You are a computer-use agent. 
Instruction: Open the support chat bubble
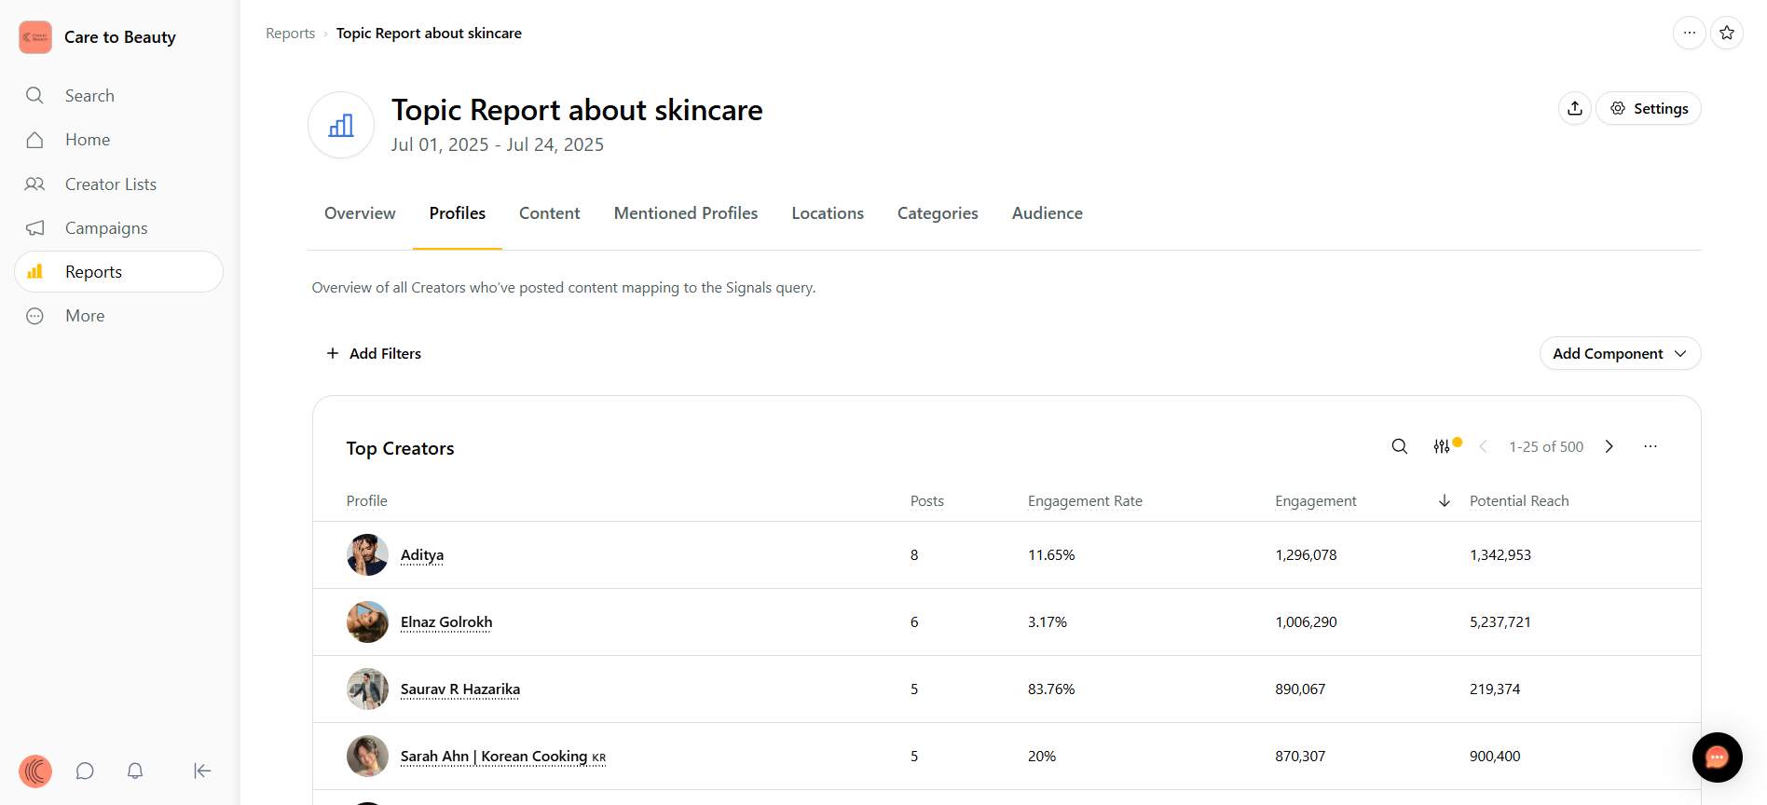click(1718, 757)
